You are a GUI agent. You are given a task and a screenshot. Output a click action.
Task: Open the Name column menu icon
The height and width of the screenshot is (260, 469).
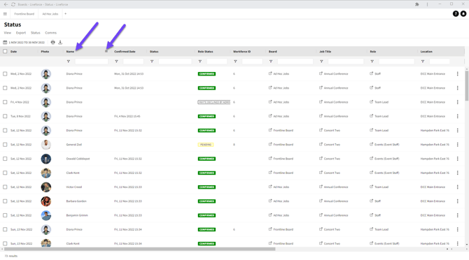[106, 51]
